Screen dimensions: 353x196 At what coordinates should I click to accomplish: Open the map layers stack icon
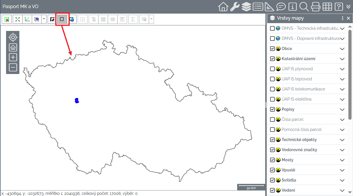[246, 7]
